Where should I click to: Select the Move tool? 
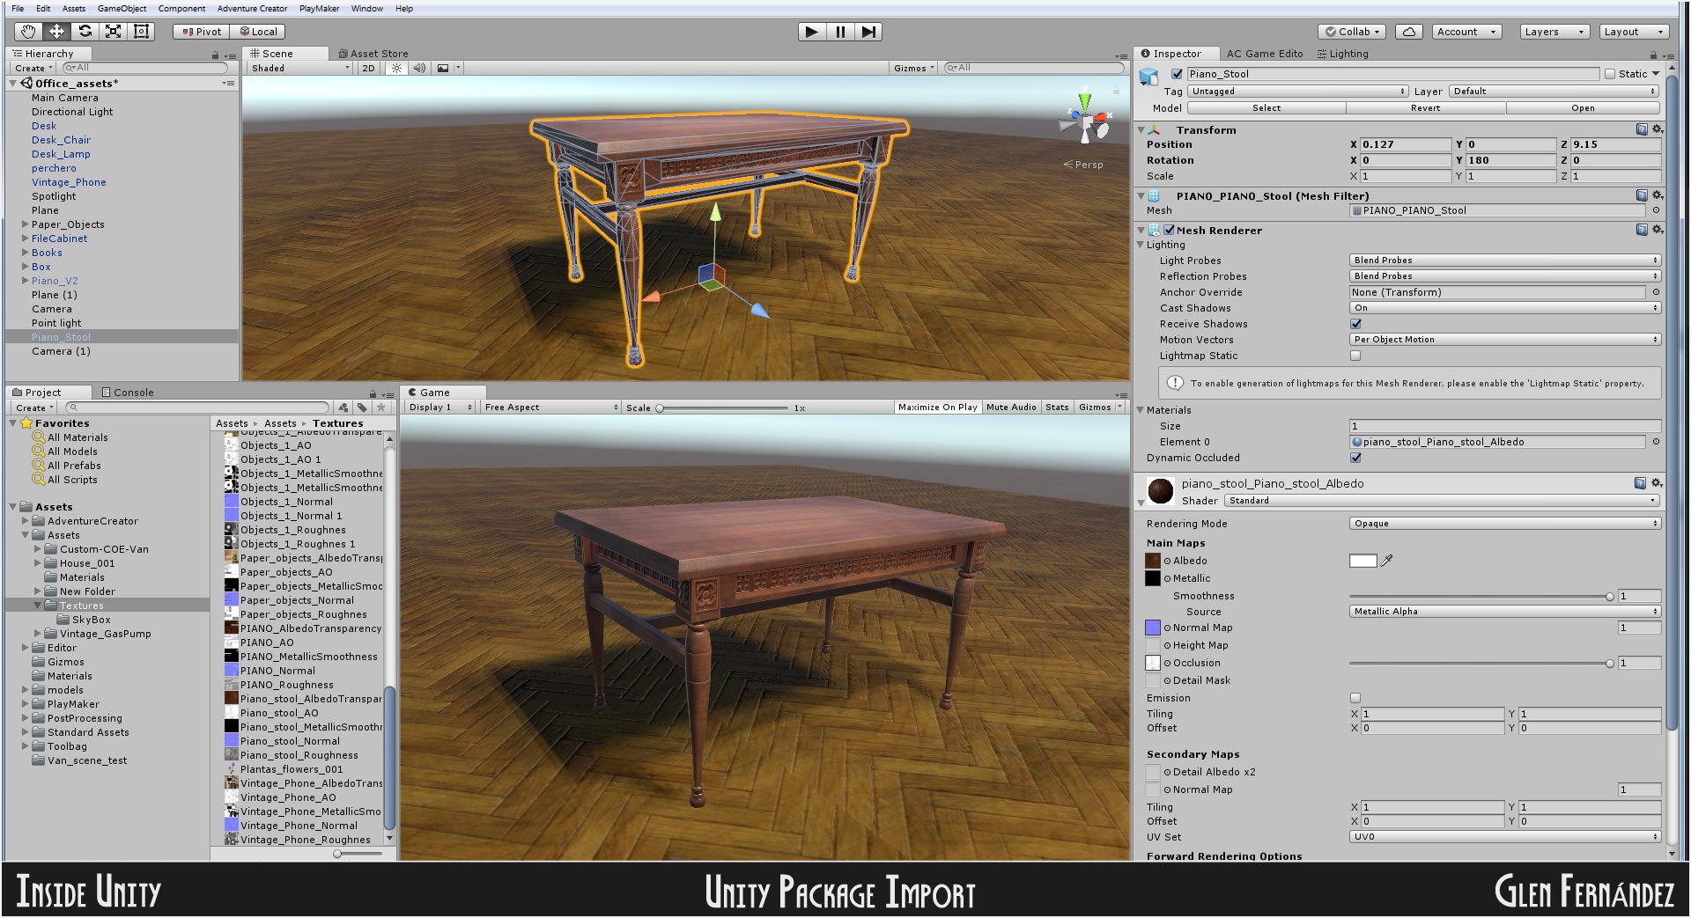coord(56,32)
